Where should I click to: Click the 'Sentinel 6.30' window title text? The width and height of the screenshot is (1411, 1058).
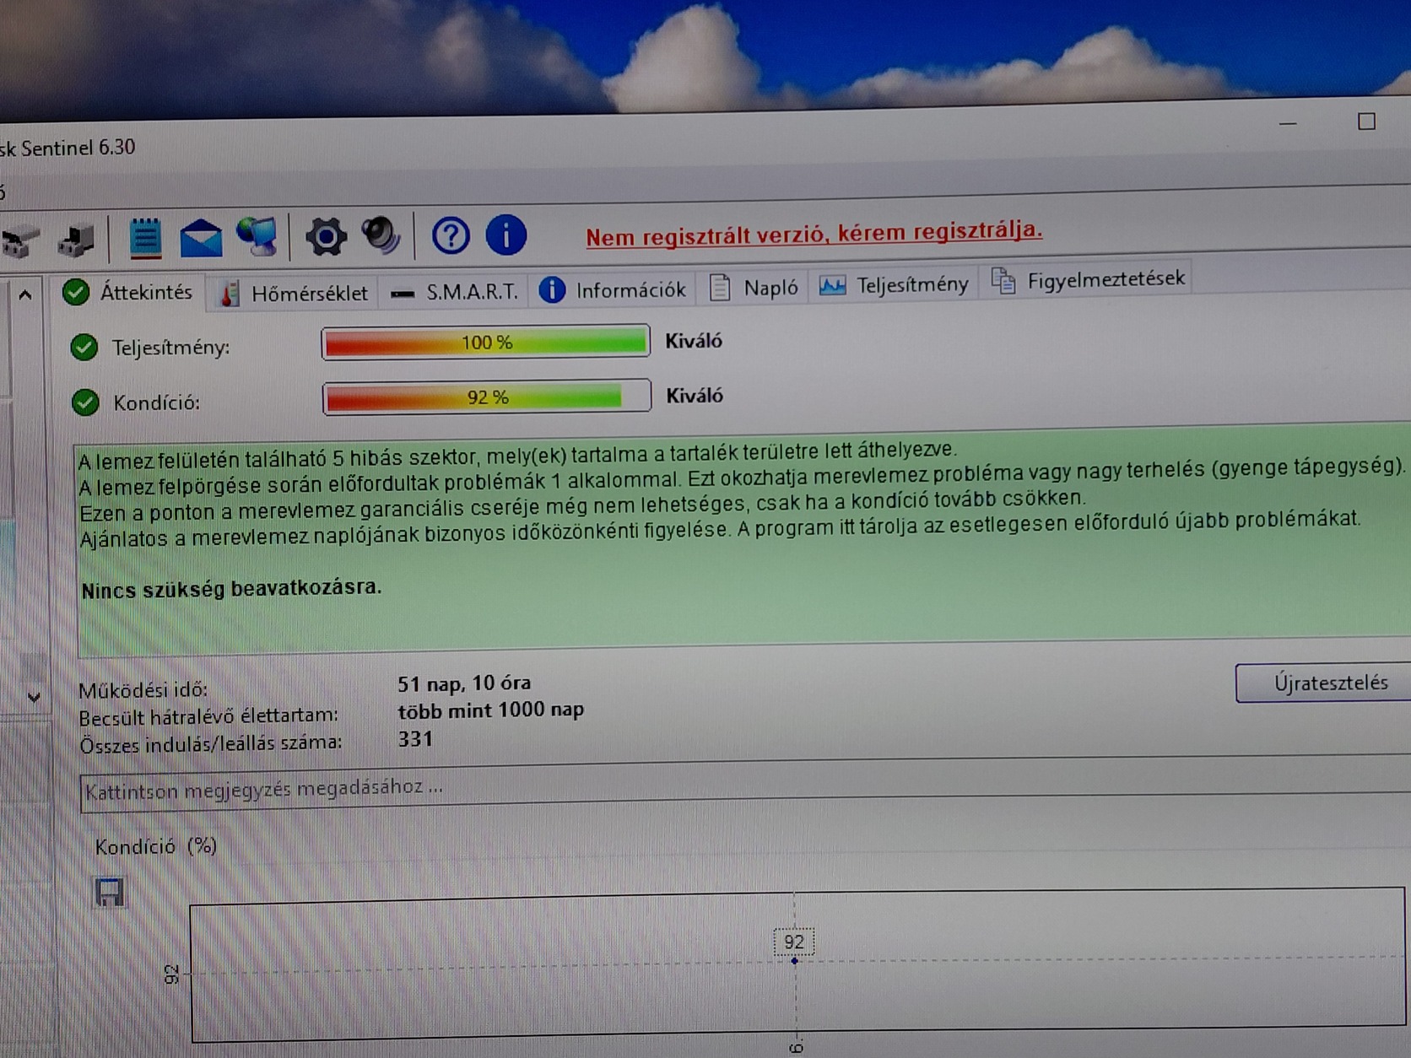78,148
